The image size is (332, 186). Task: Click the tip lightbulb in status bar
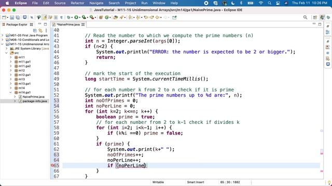[x=329, y=182]
